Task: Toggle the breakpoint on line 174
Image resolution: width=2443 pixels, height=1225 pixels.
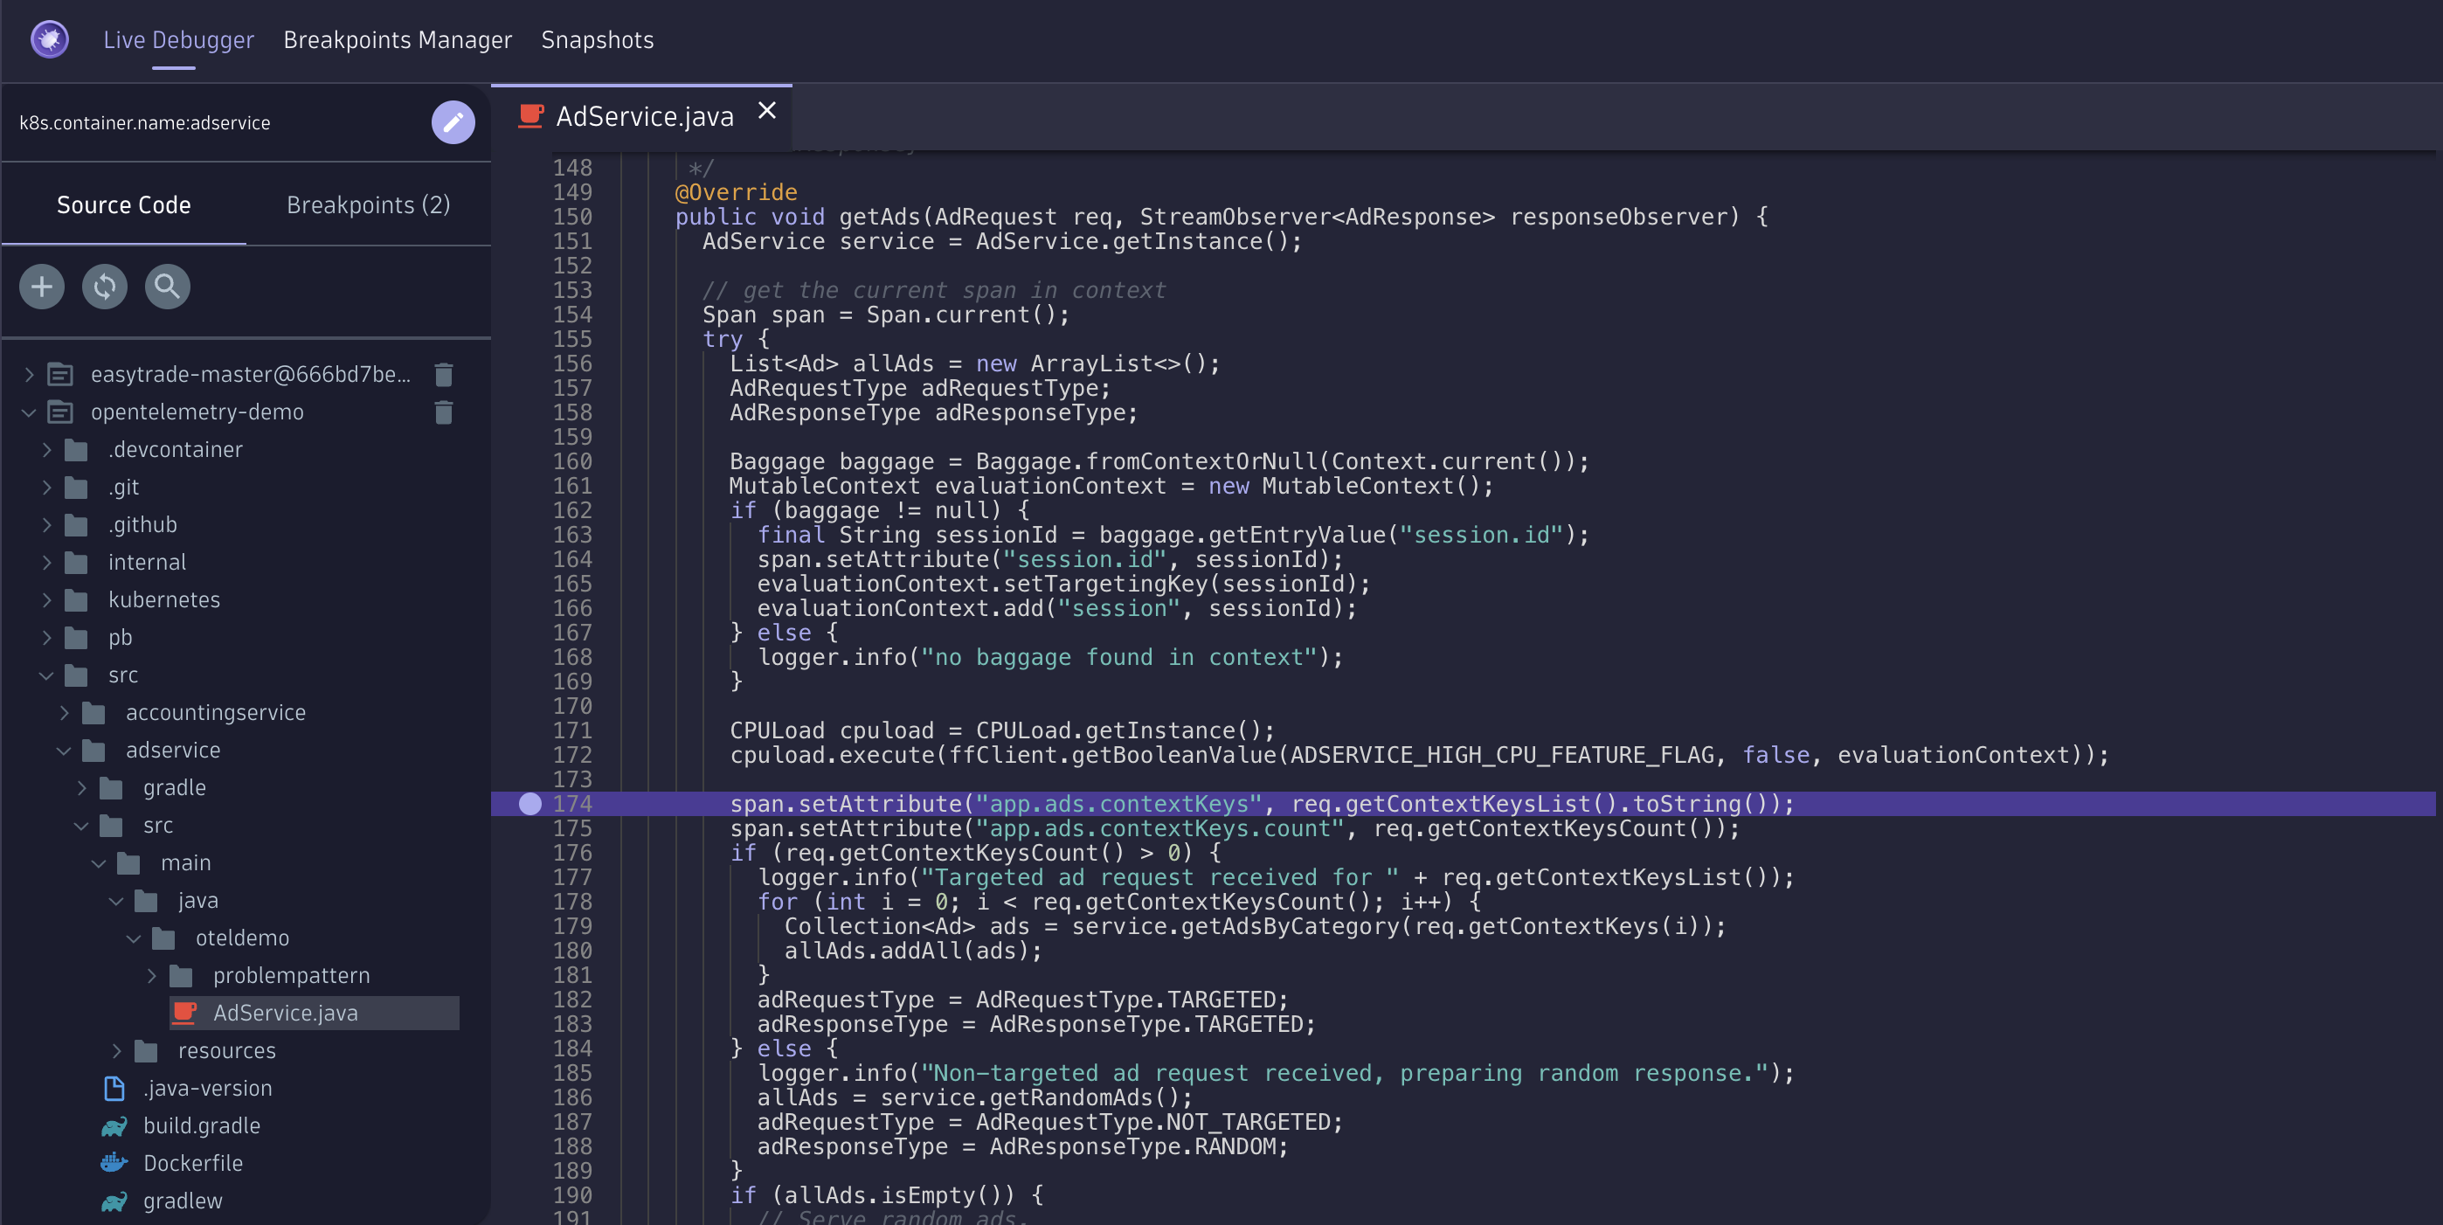Action: [530, 804]
